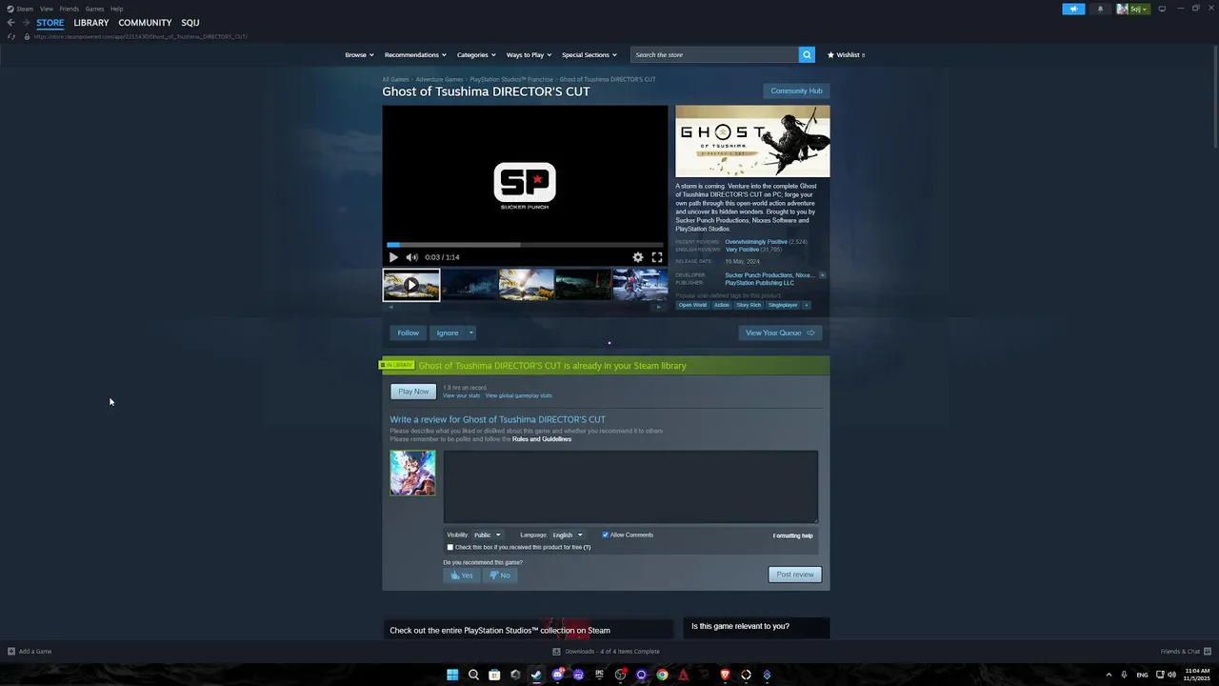Open Rules and Guidelines link
1219x686 pixels.
(542, 439)
